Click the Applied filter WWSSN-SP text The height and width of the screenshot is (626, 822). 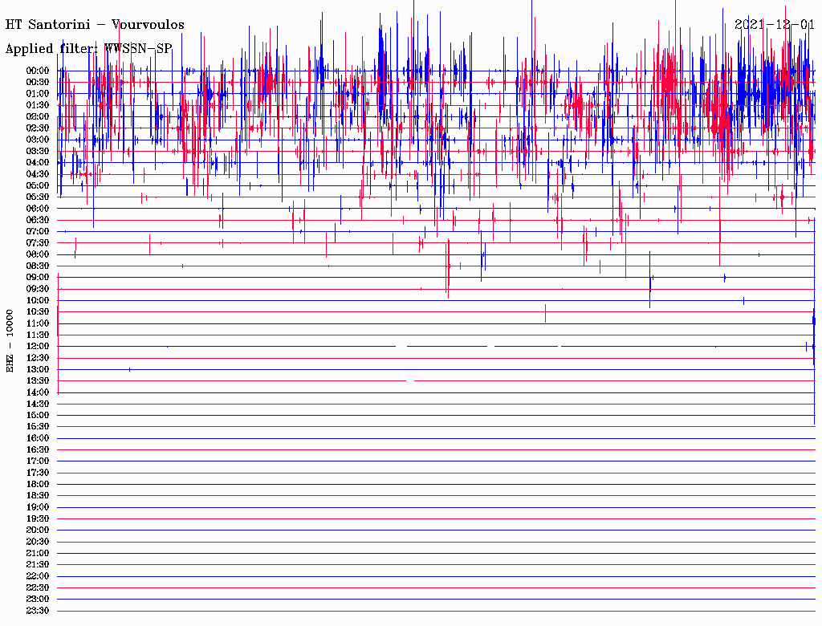(x=88, y=49)
